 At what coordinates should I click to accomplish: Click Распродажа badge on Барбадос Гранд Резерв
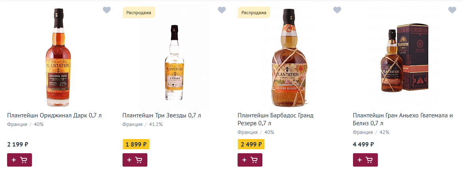[254, 13]
